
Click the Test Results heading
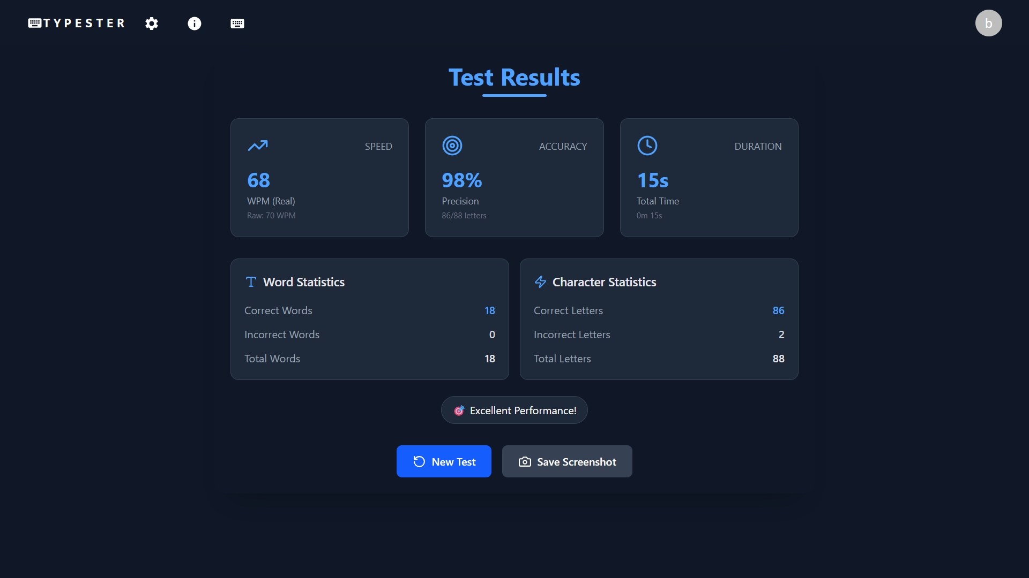tap(514, 78)
